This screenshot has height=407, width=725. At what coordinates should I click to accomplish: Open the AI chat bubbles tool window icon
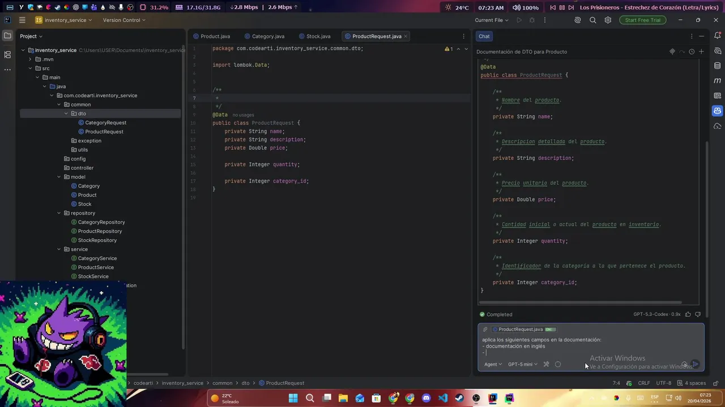point(717,51)
